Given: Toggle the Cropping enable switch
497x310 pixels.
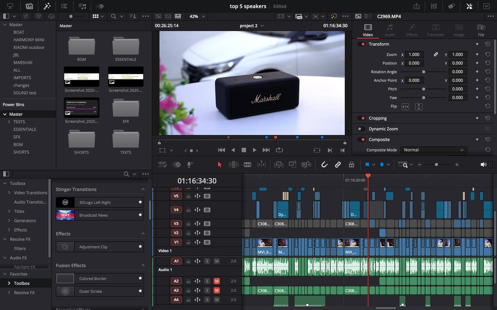Looking at the screenshot, I should point(362,118).
